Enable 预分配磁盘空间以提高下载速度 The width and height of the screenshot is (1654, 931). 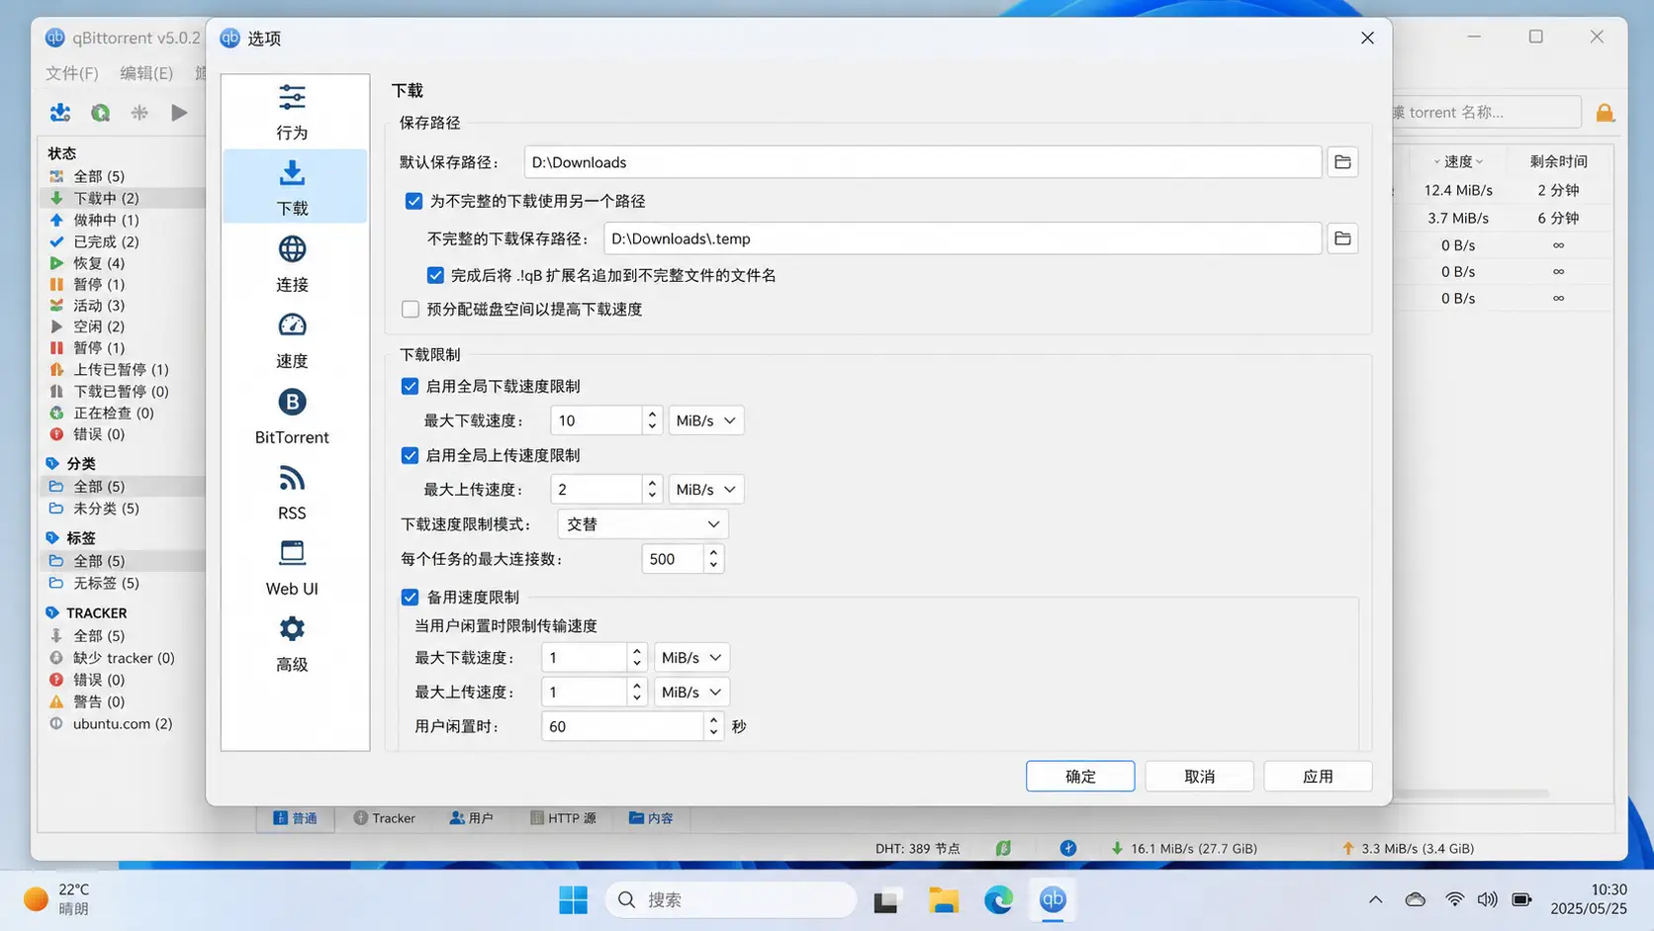411,310
